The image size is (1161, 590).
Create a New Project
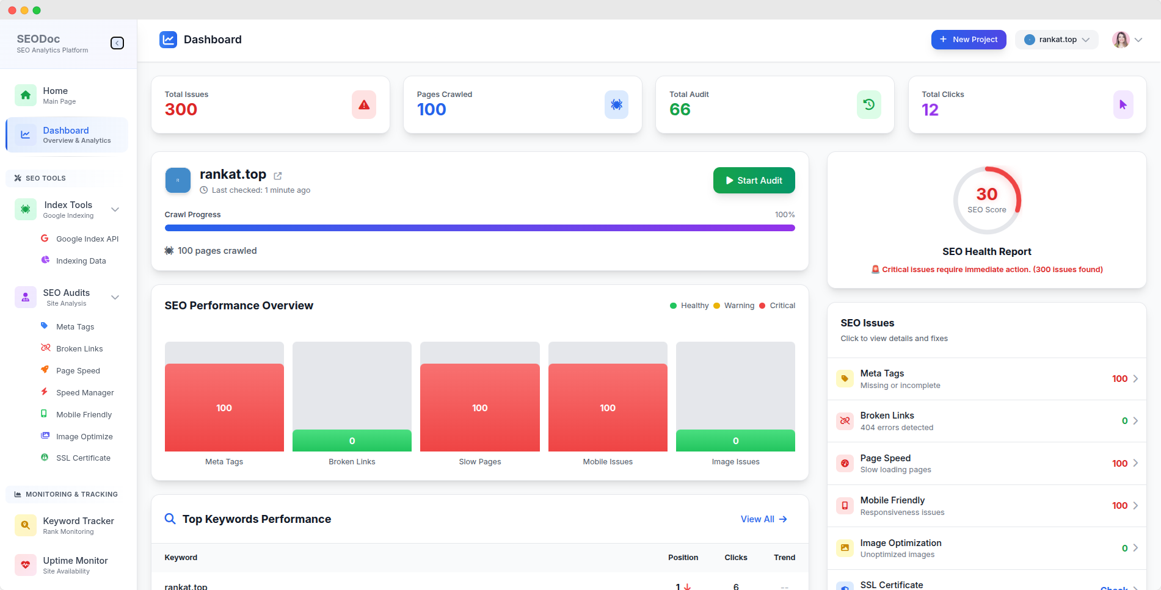coord(969,40)
